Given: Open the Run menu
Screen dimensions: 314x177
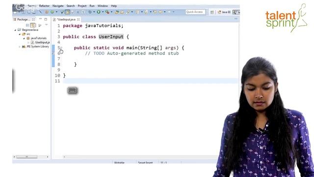Looking at the screenshot, I should coord(92,6).
